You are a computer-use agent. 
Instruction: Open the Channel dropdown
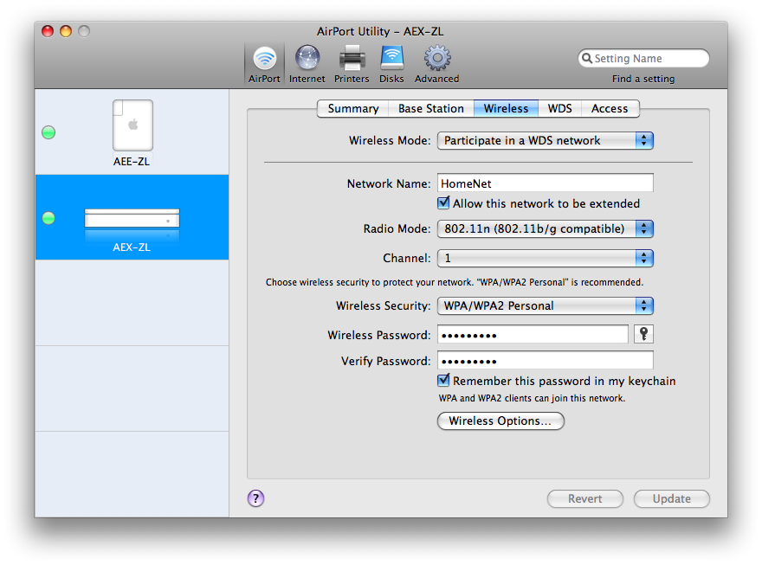[x=546, y=258]
